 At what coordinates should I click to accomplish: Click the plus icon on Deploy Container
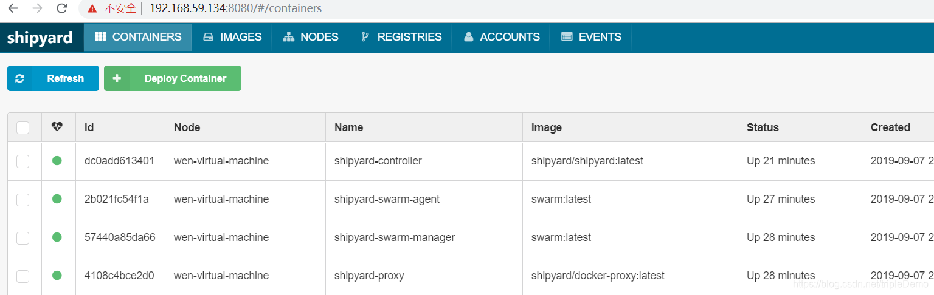coord(117,78)
